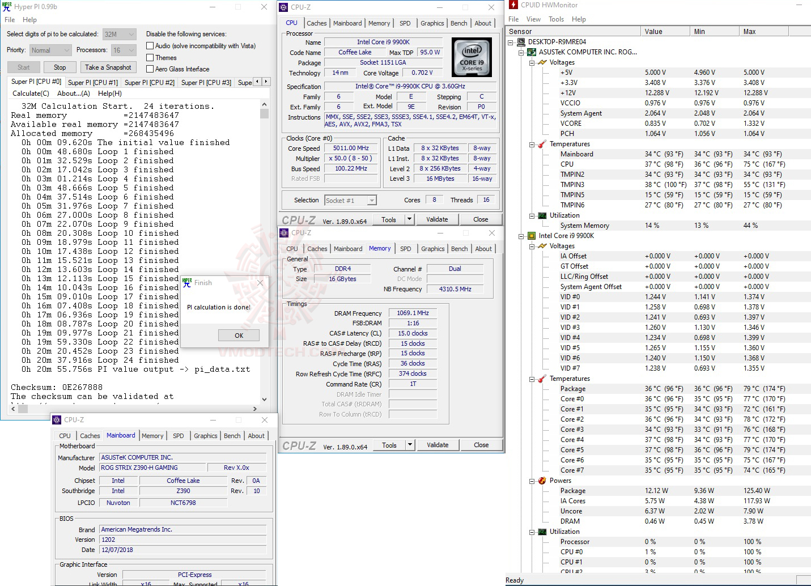Open HWMonitor View menu
This screenshot has width=811, height=586.
click(533, 19)
